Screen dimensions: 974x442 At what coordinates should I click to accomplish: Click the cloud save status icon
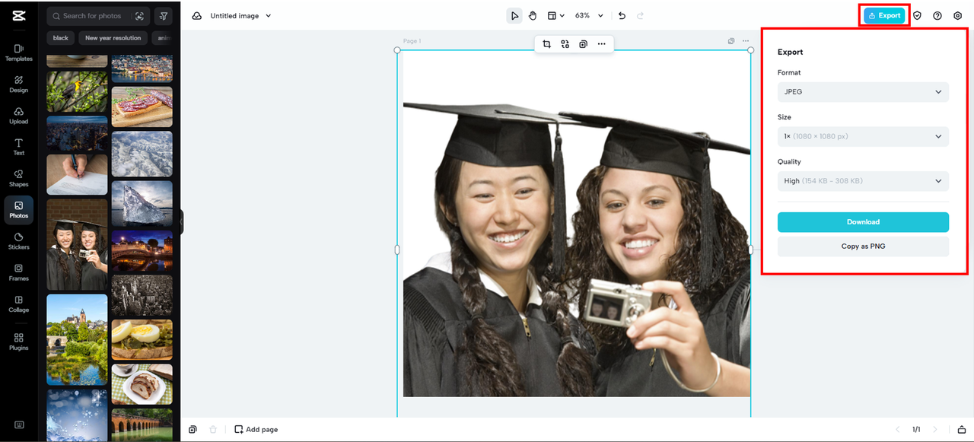coord(197,16)
